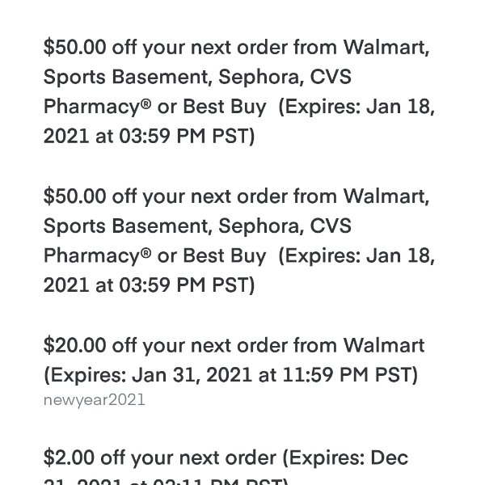The height and width of the screenshot is (485, 485).
Task: Click the $20.00 off amount
Action: (74, 345)
